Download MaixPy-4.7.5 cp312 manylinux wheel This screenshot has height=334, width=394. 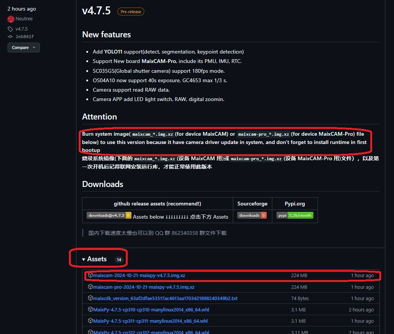coord(151,332)
